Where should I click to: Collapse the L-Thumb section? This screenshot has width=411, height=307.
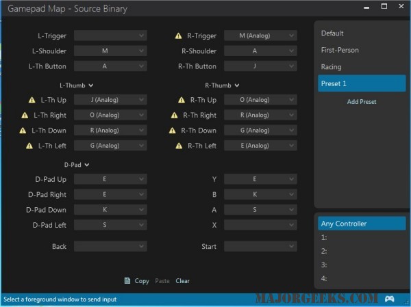76,85
